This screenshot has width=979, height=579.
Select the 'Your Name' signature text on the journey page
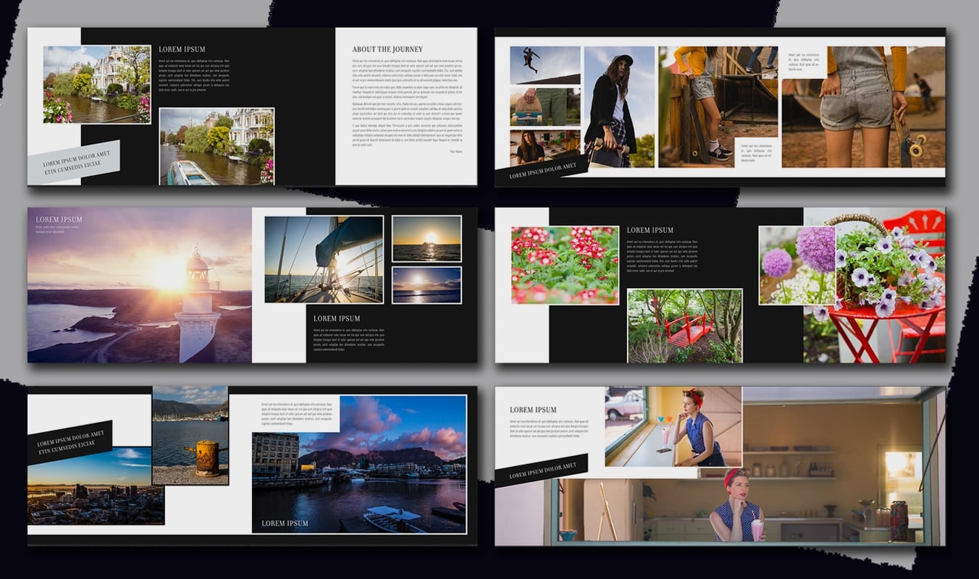click(456, 152)
